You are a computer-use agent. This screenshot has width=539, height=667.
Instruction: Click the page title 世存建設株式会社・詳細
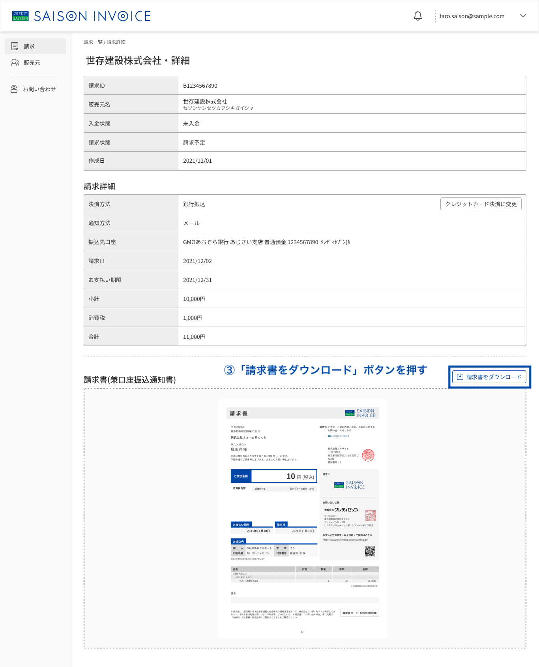(x=138, y=60)
